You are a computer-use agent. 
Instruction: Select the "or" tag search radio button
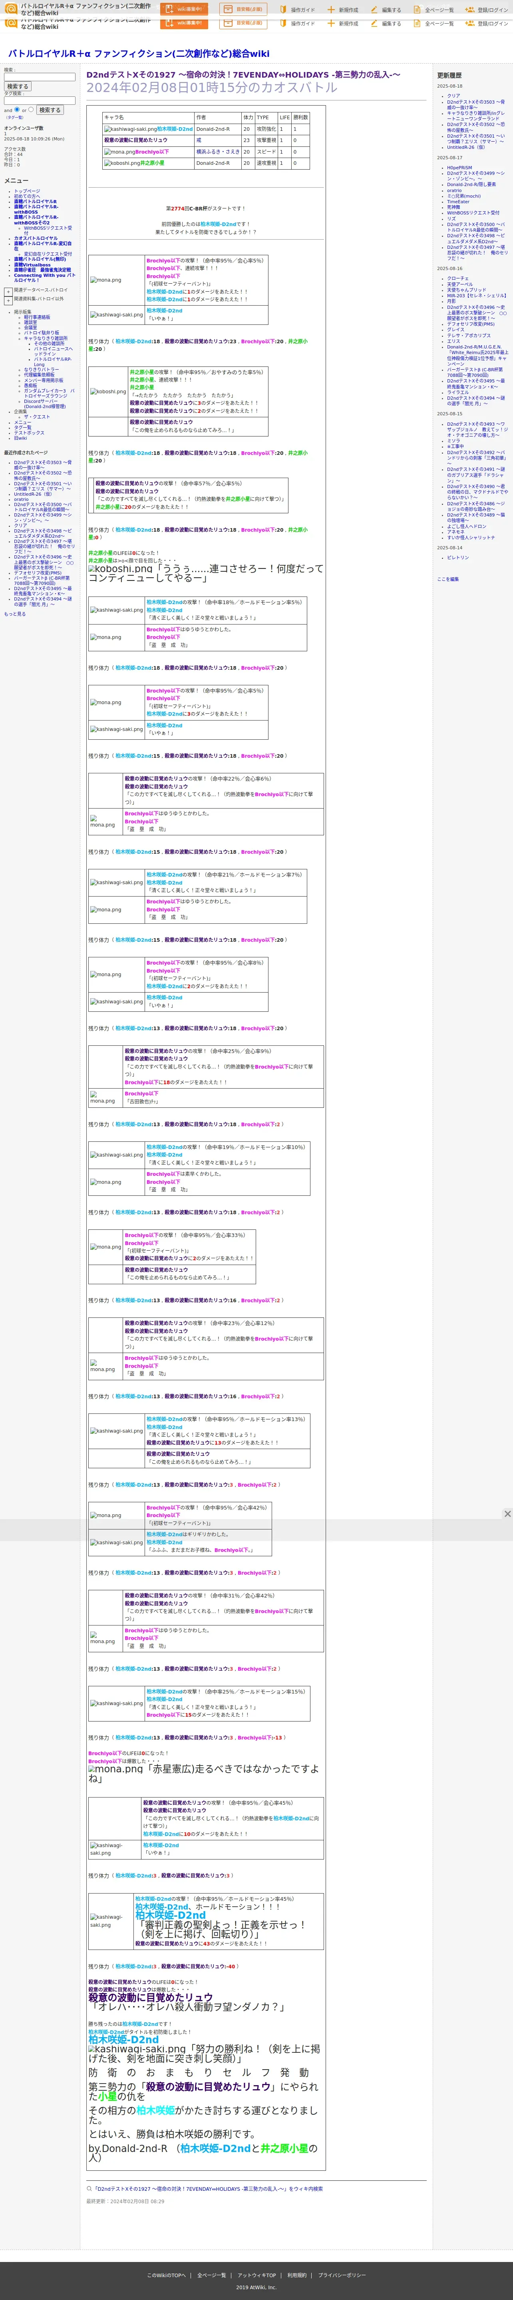31,110
